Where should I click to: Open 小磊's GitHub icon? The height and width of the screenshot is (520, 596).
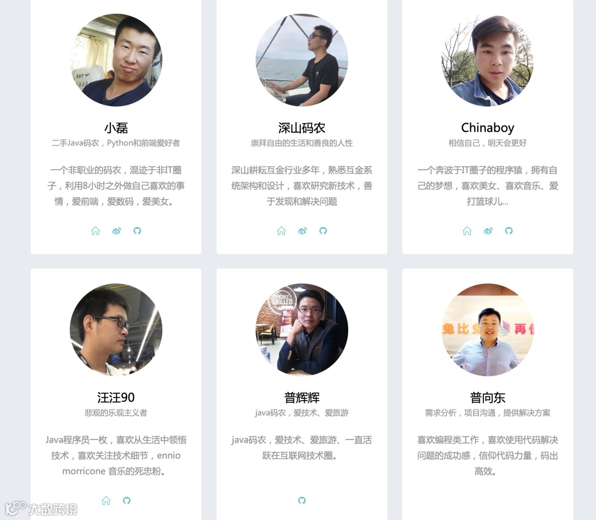coord(137,230)
